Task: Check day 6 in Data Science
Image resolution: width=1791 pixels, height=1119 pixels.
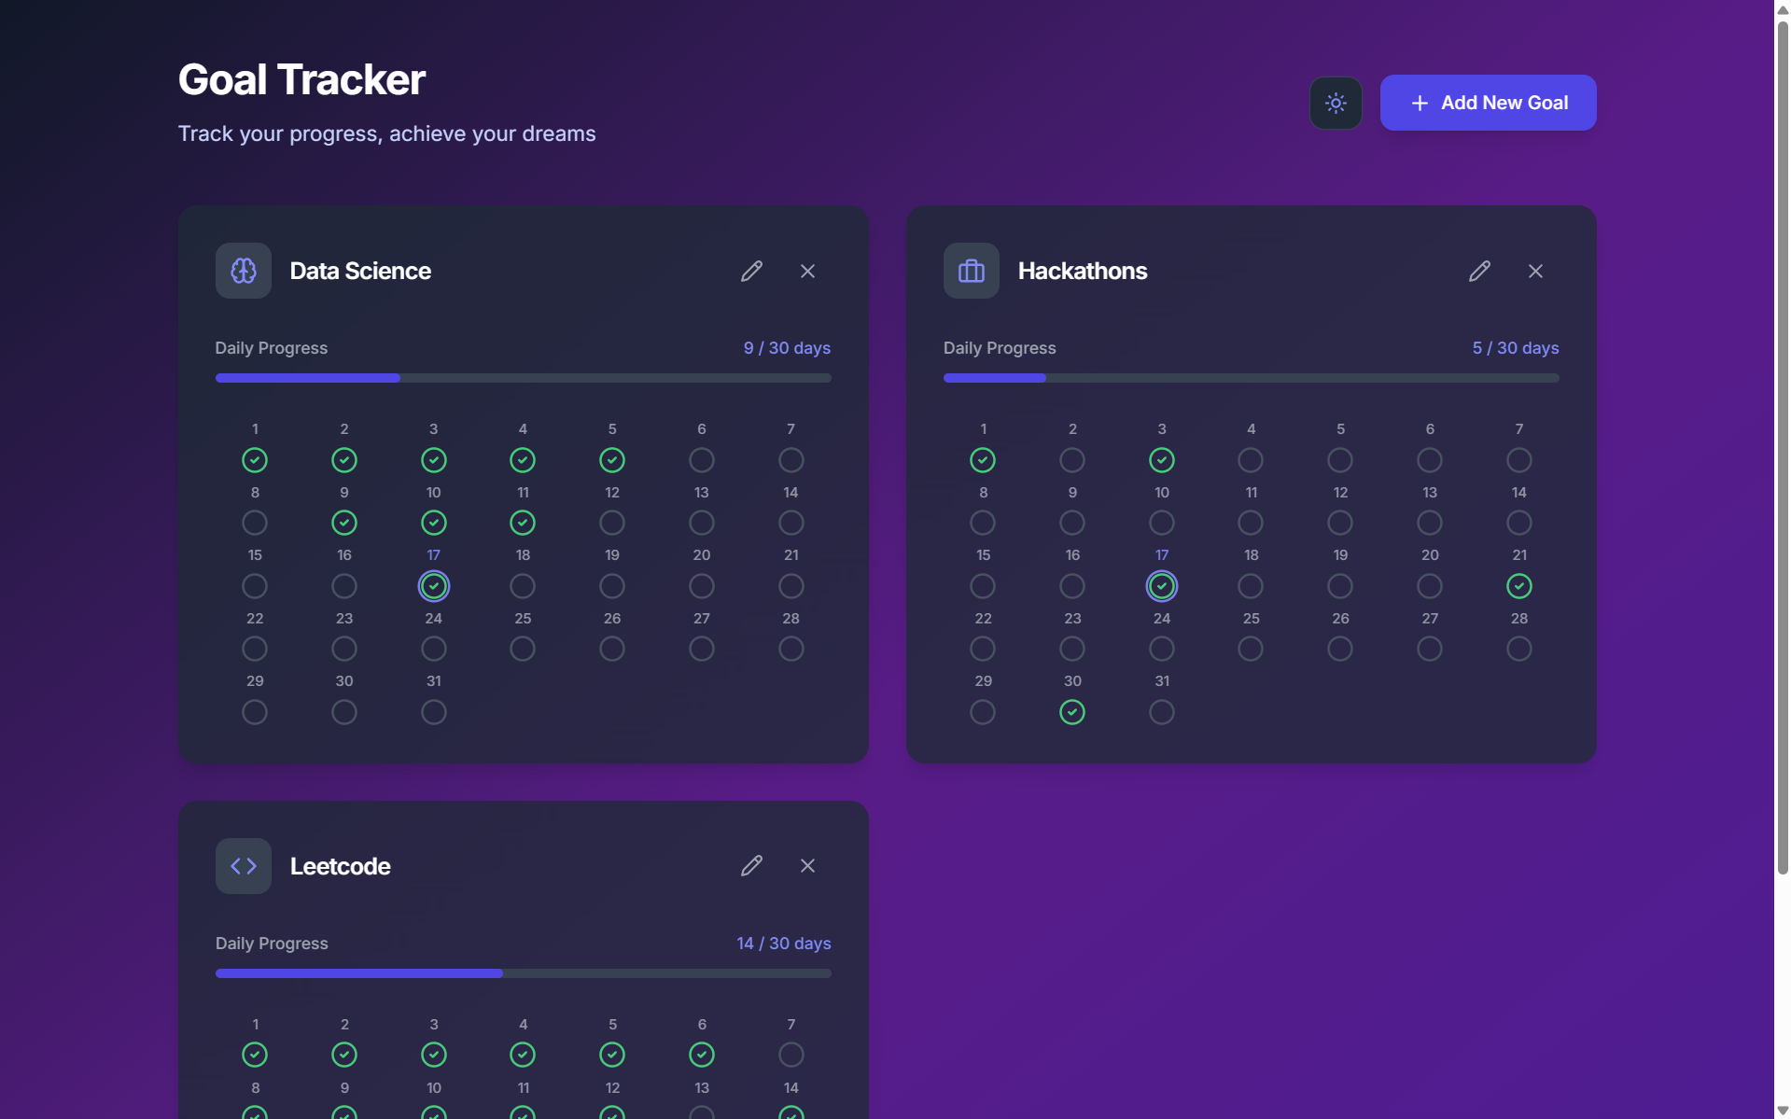Action: (x=702, y=460)
